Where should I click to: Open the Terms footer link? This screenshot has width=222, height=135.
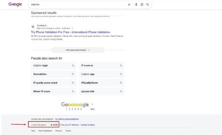pyautogui.click(x=68, y=131)
